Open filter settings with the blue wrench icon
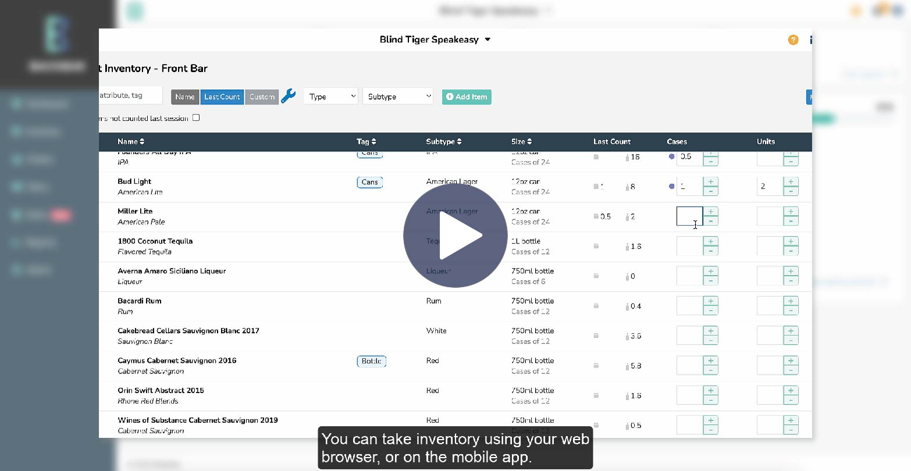 [x=289, y=97]
